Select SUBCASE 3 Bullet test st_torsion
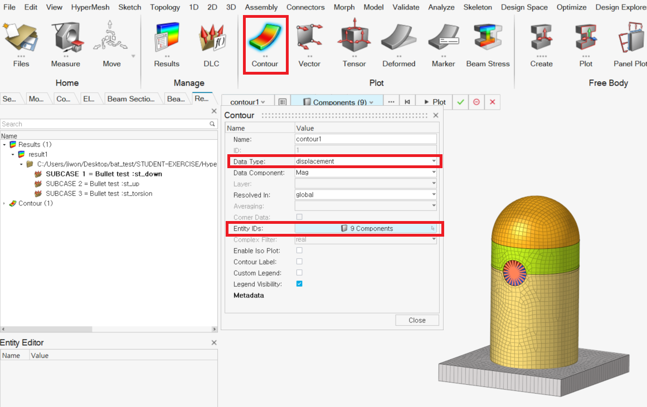647x407 pixels. pos(99,193)
